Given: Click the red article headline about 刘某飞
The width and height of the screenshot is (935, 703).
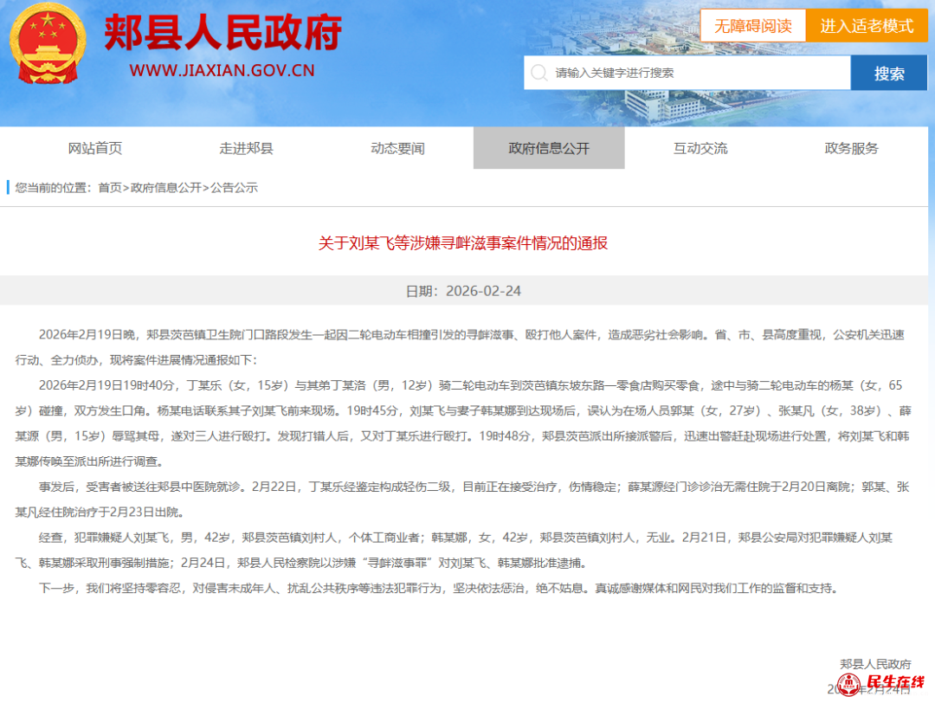Looking at the screenshot, I should point(463,243).
